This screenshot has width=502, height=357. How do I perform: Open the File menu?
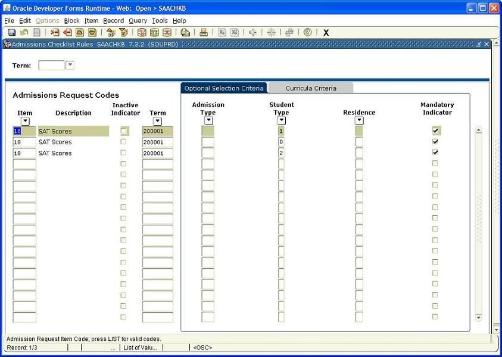coord(10,20)
